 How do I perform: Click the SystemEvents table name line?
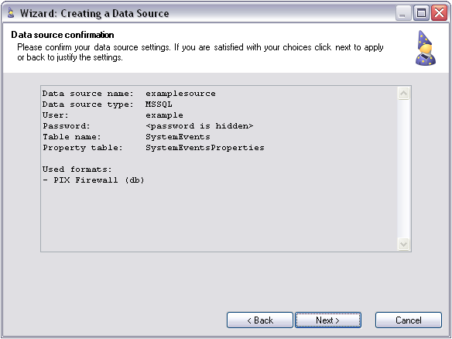pos(126,137)
